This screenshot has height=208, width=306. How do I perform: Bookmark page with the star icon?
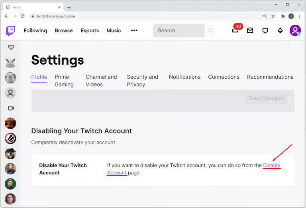coord(273,16)
